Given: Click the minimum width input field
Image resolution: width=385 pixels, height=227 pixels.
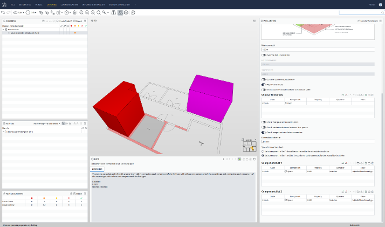Looking at the screenshot, I should 318,49.
